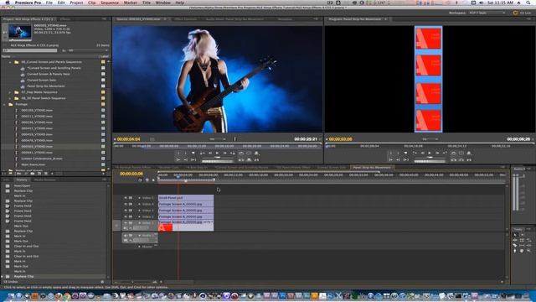Image resolution: width=536 pixels, height=302 pixels.
Task: Toggle Video 4 track output eye
Action: tap(125, 204)
